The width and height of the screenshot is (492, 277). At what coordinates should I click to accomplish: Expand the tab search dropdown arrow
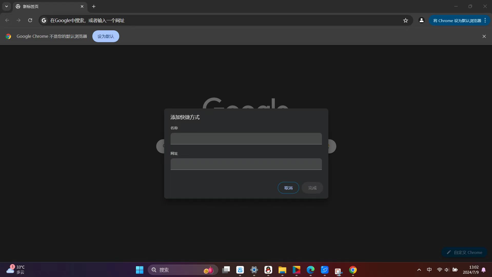(6, 6)
